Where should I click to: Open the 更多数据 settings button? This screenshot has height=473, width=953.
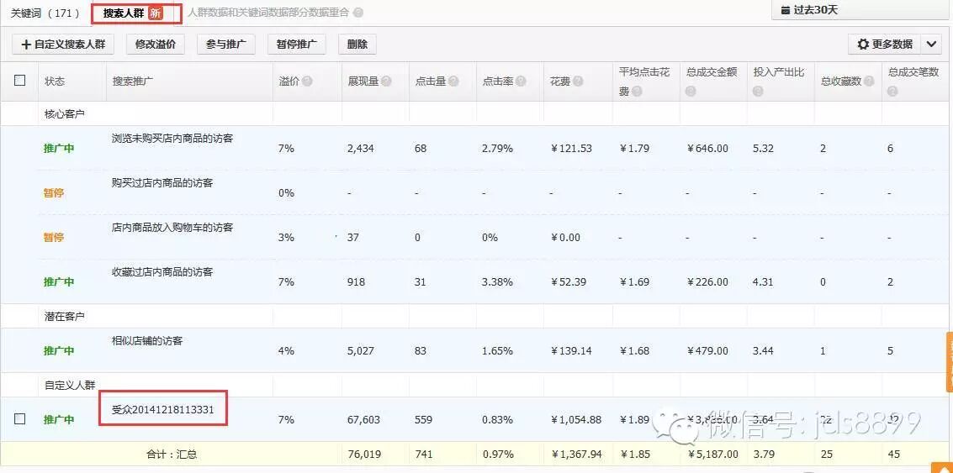(884, 45)
